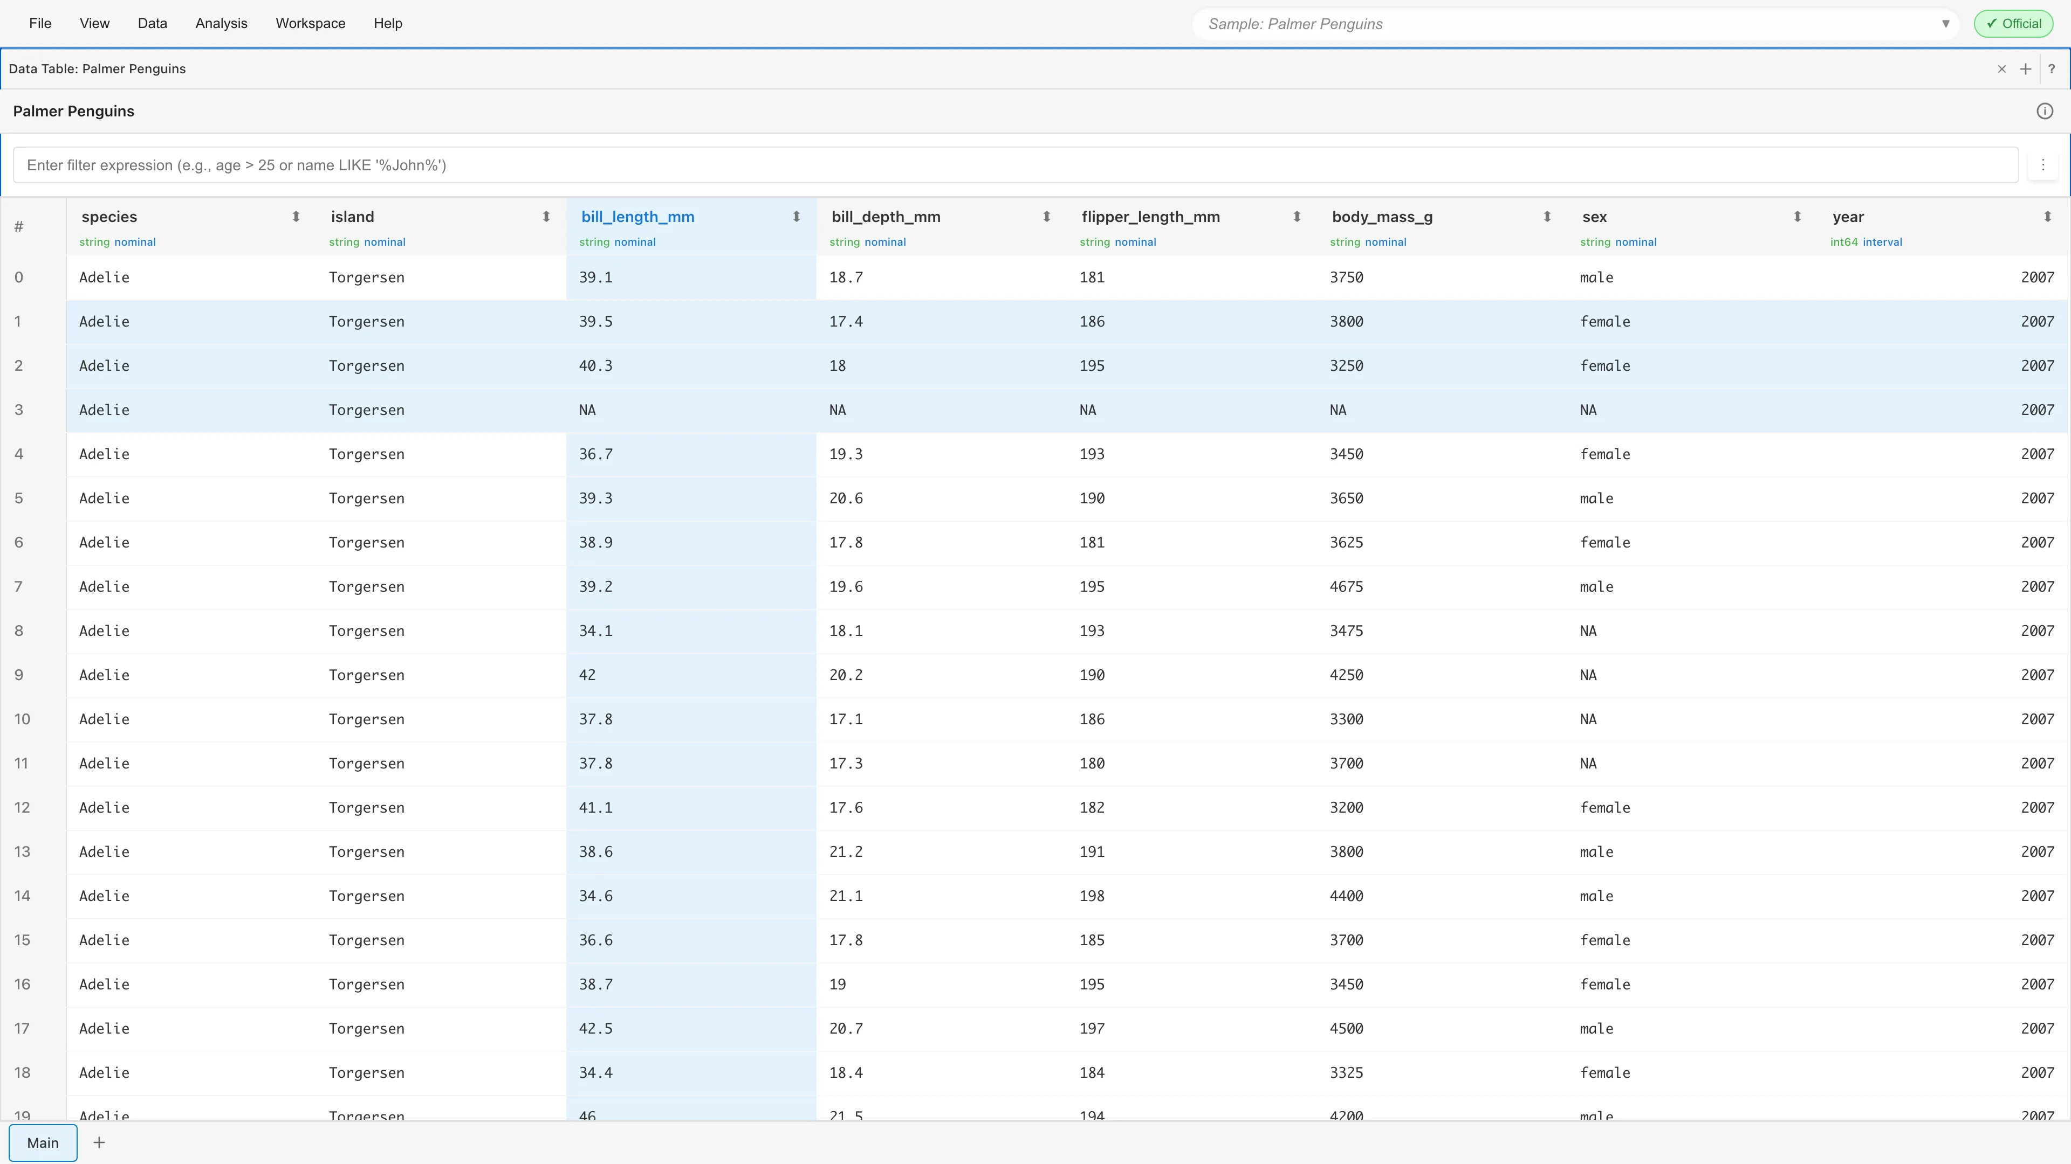Click the Official badge
This screenshot has height=1164, width=2071.
[x=2013, y=24]
